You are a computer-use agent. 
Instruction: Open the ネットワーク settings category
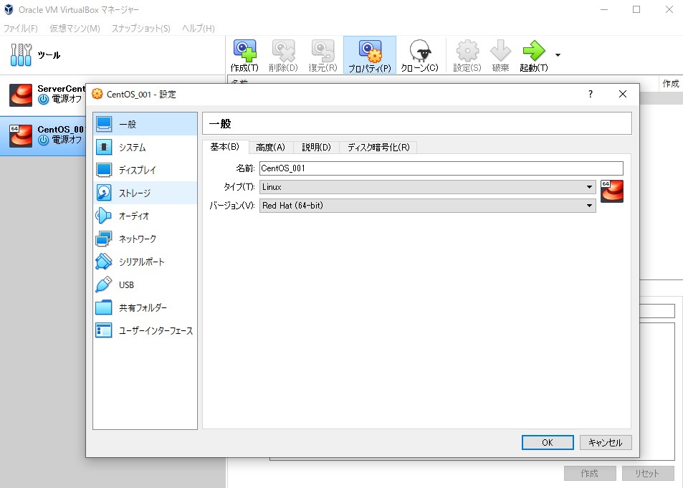click(145, 239)
